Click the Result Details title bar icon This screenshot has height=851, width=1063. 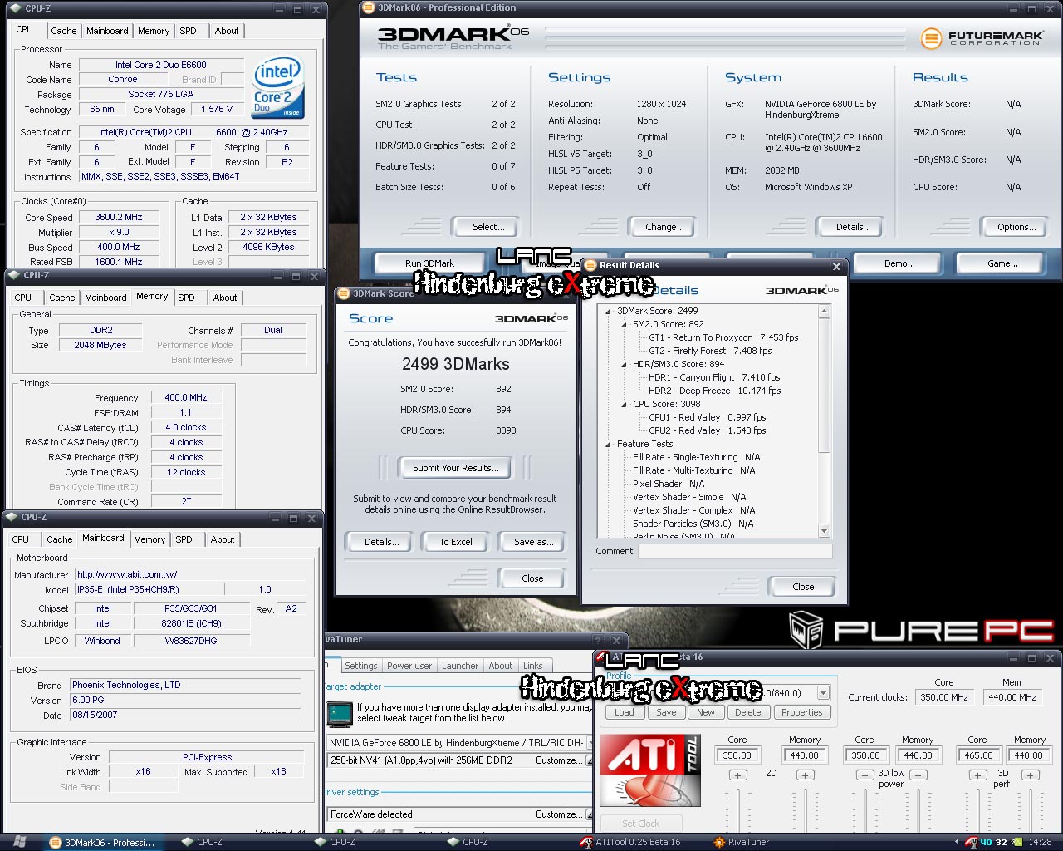pyautogui.click(x=590, y=266)
